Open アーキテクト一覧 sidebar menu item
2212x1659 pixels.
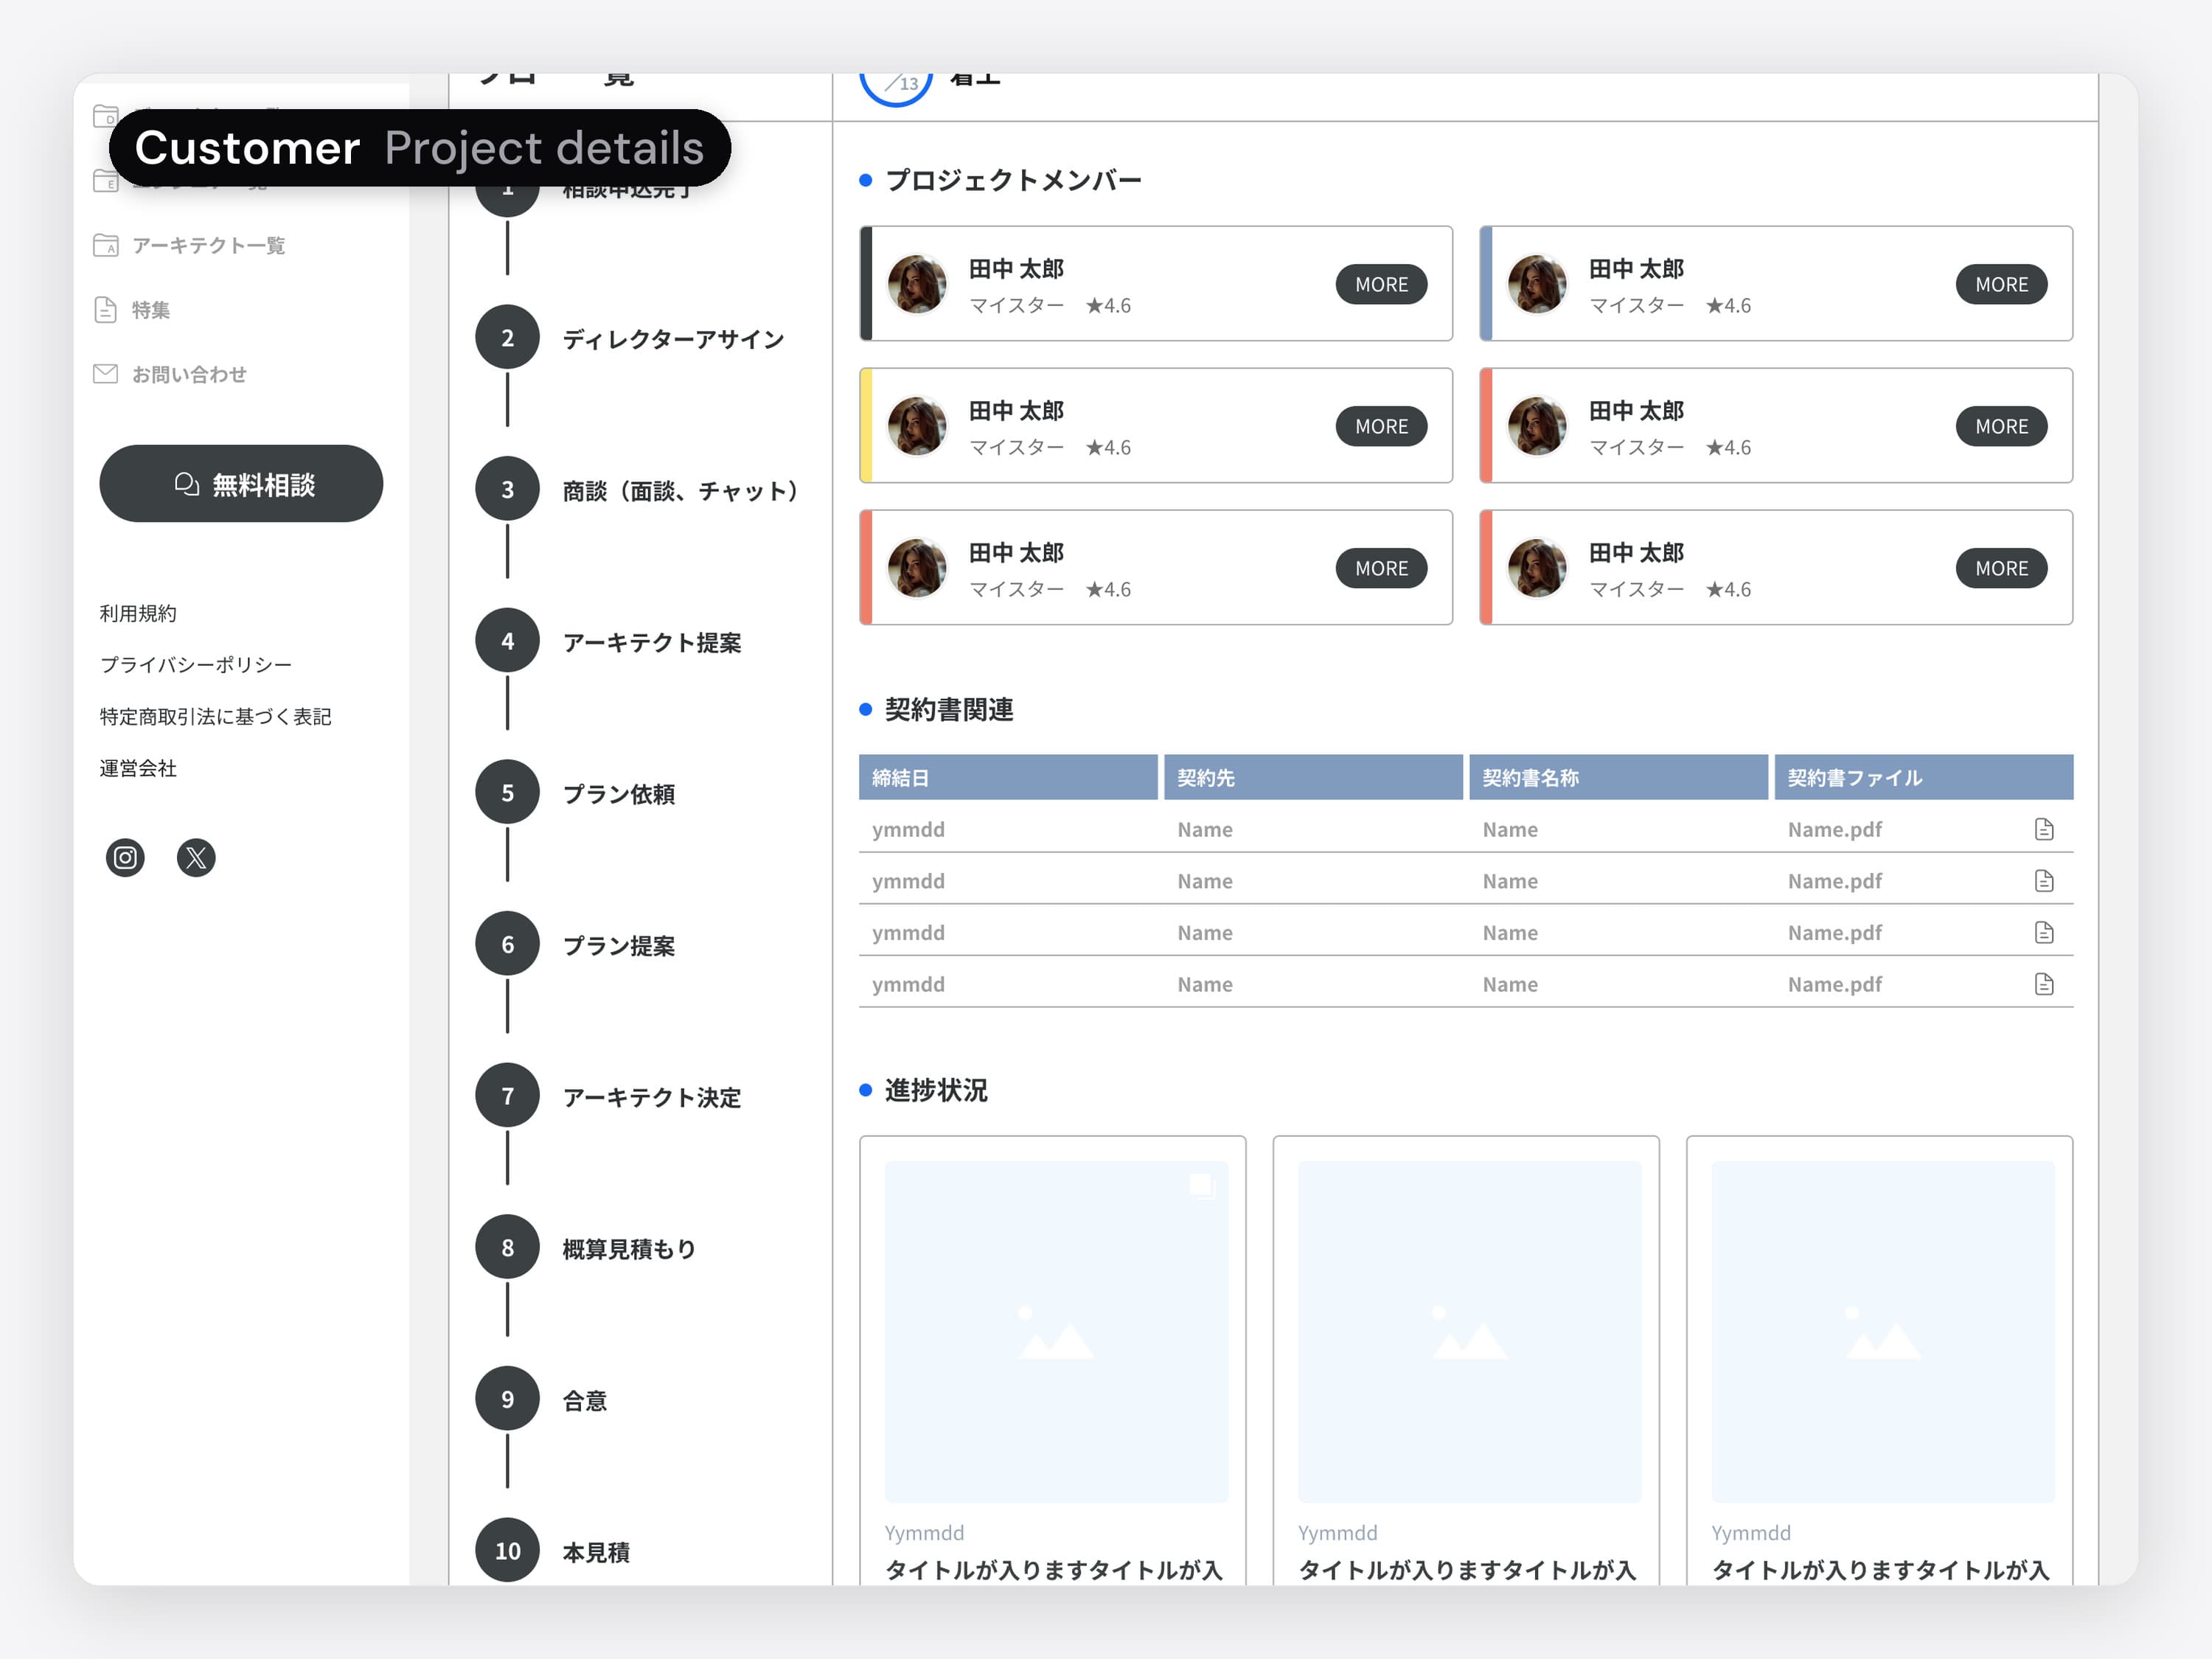click(x=190, y=245)
